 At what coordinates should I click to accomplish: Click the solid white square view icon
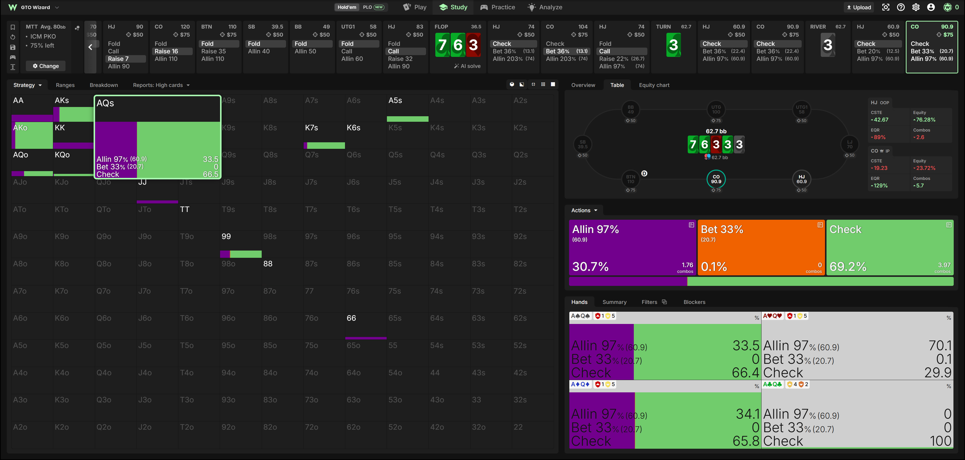click(x=553, y=84)
